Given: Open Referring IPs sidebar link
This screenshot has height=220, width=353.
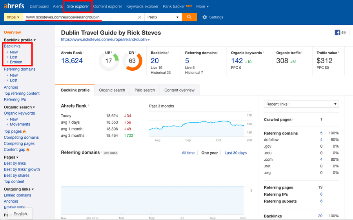Looking at the screenshot, I should pyautogui.click(x=15, y=99).
